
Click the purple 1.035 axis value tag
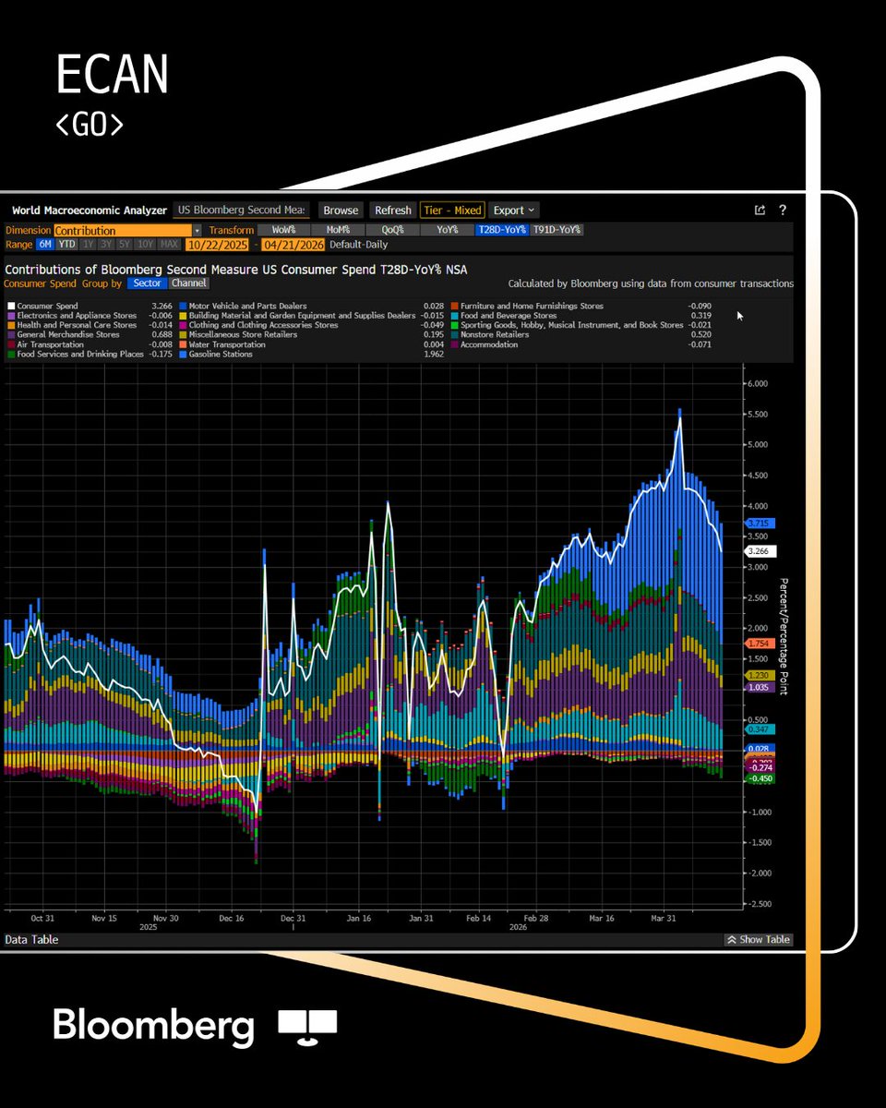pyautogui.click(x=760, y=688)
